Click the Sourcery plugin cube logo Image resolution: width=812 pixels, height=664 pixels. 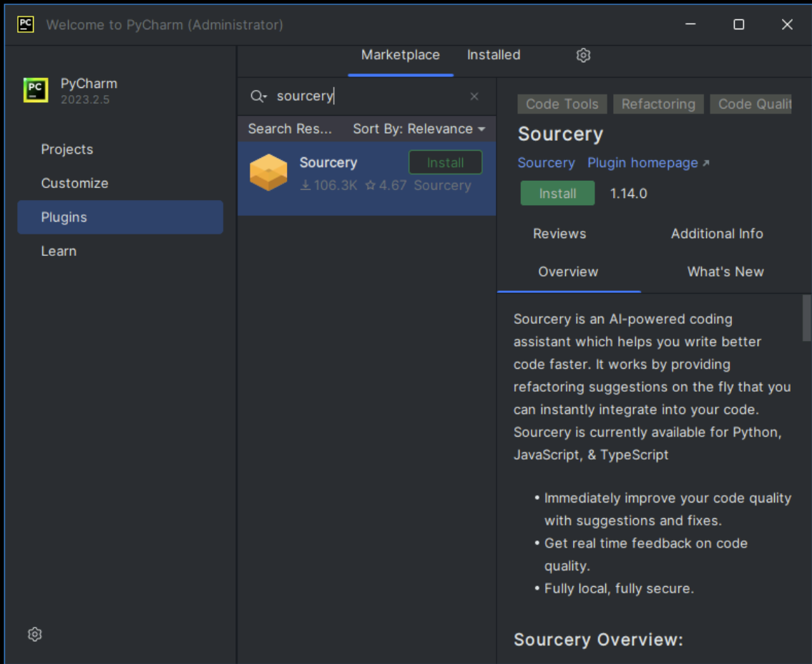click(x=268, y=173)
